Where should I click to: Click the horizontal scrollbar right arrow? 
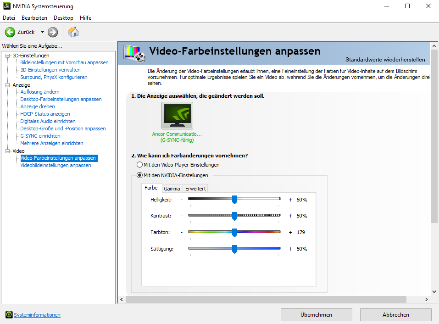click(x=427, y=299)
